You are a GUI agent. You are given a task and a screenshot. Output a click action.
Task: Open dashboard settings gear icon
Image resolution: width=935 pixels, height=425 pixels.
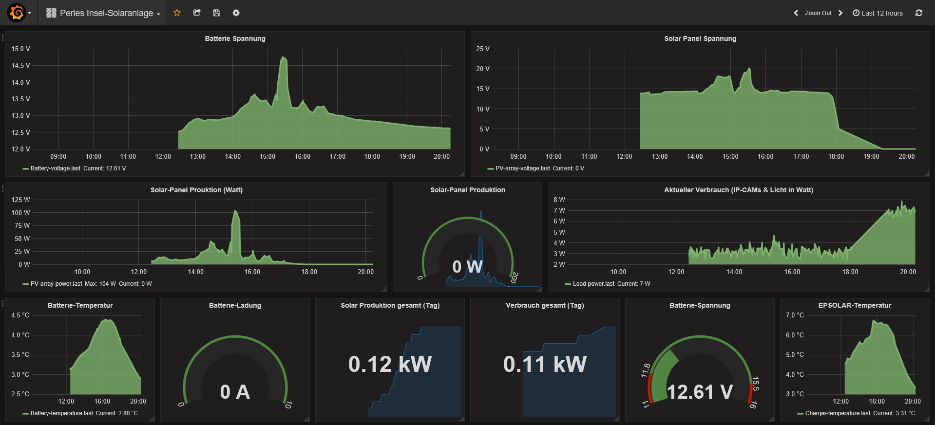[236, 13]
